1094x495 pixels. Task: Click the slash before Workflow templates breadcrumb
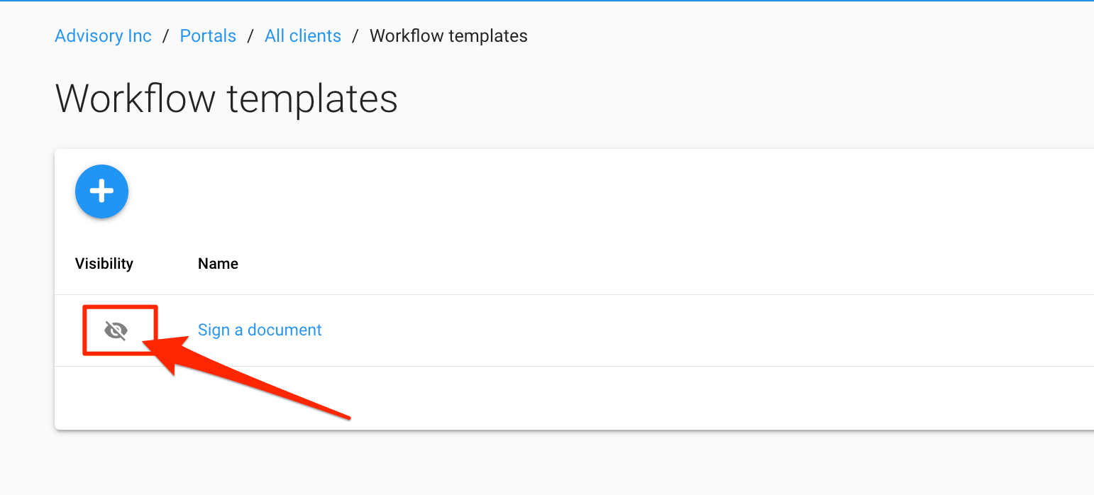pos(355,36)
